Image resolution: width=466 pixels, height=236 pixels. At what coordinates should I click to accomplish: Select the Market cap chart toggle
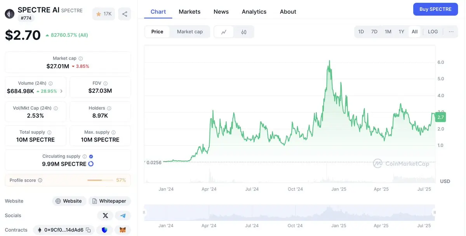[190, 32]
